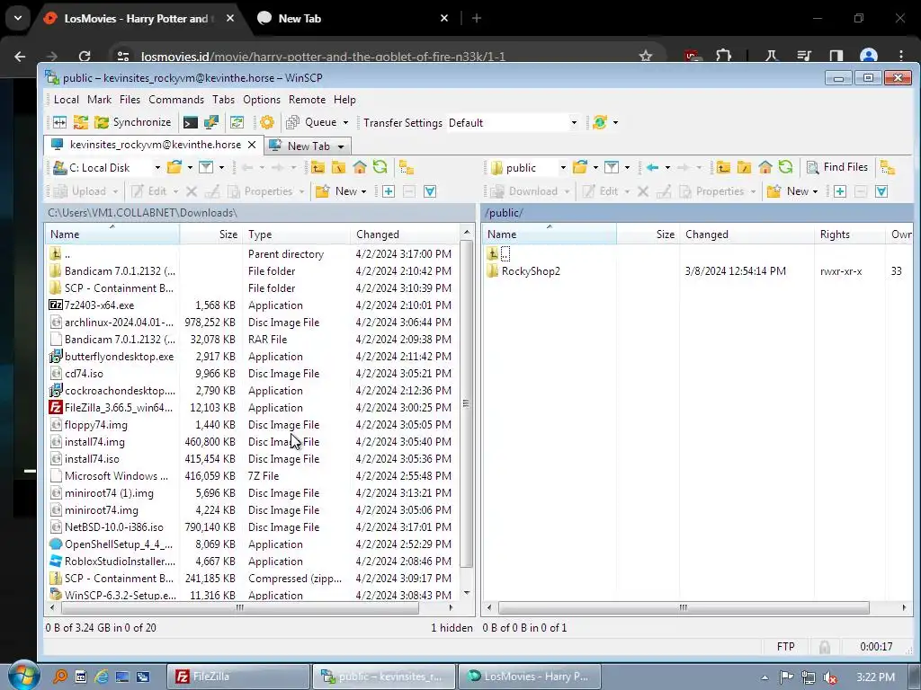The height and width of the screenshot is (690, 921).
Task: Expand the local New dropdown
Action: pos(364,191)
